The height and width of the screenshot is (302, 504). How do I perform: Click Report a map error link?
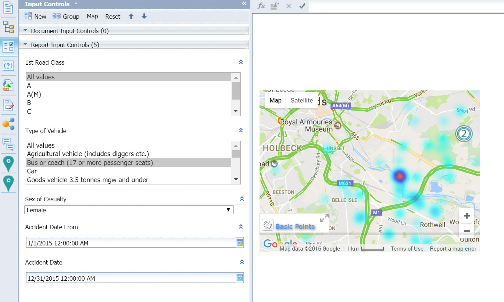(x=453, y=249)
